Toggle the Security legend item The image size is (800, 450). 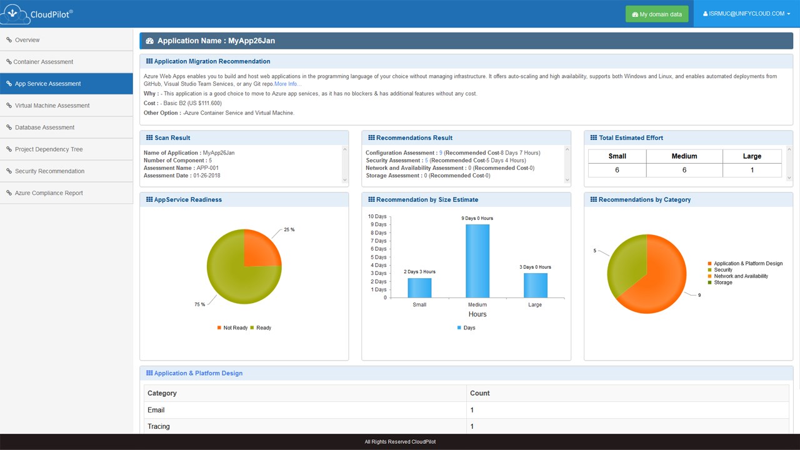pyautogui.click(x=721, y=270)
